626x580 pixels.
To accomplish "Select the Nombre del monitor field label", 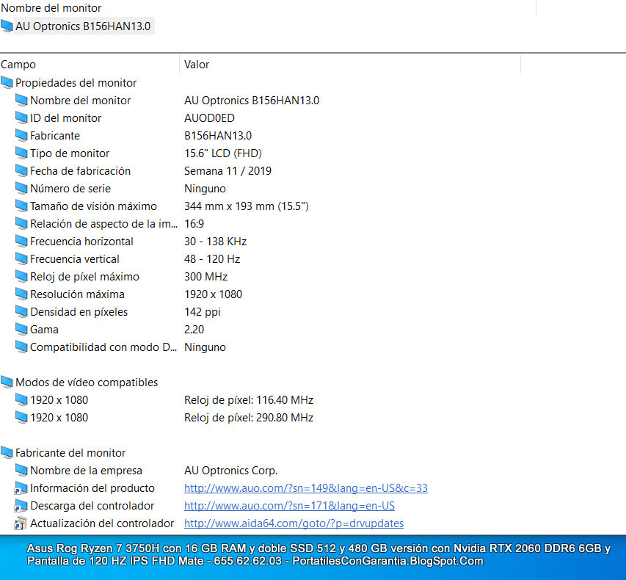I will [x=80, y=101].
